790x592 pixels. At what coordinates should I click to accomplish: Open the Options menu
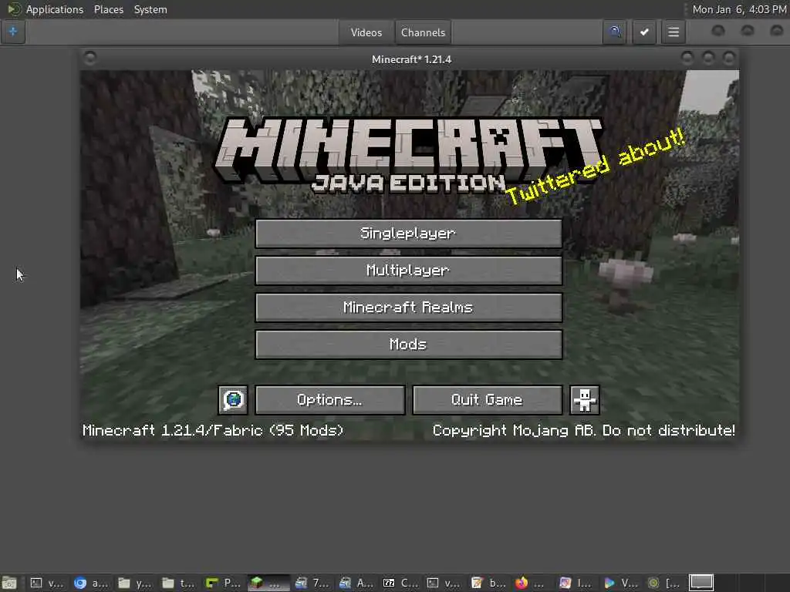[330, 400]
